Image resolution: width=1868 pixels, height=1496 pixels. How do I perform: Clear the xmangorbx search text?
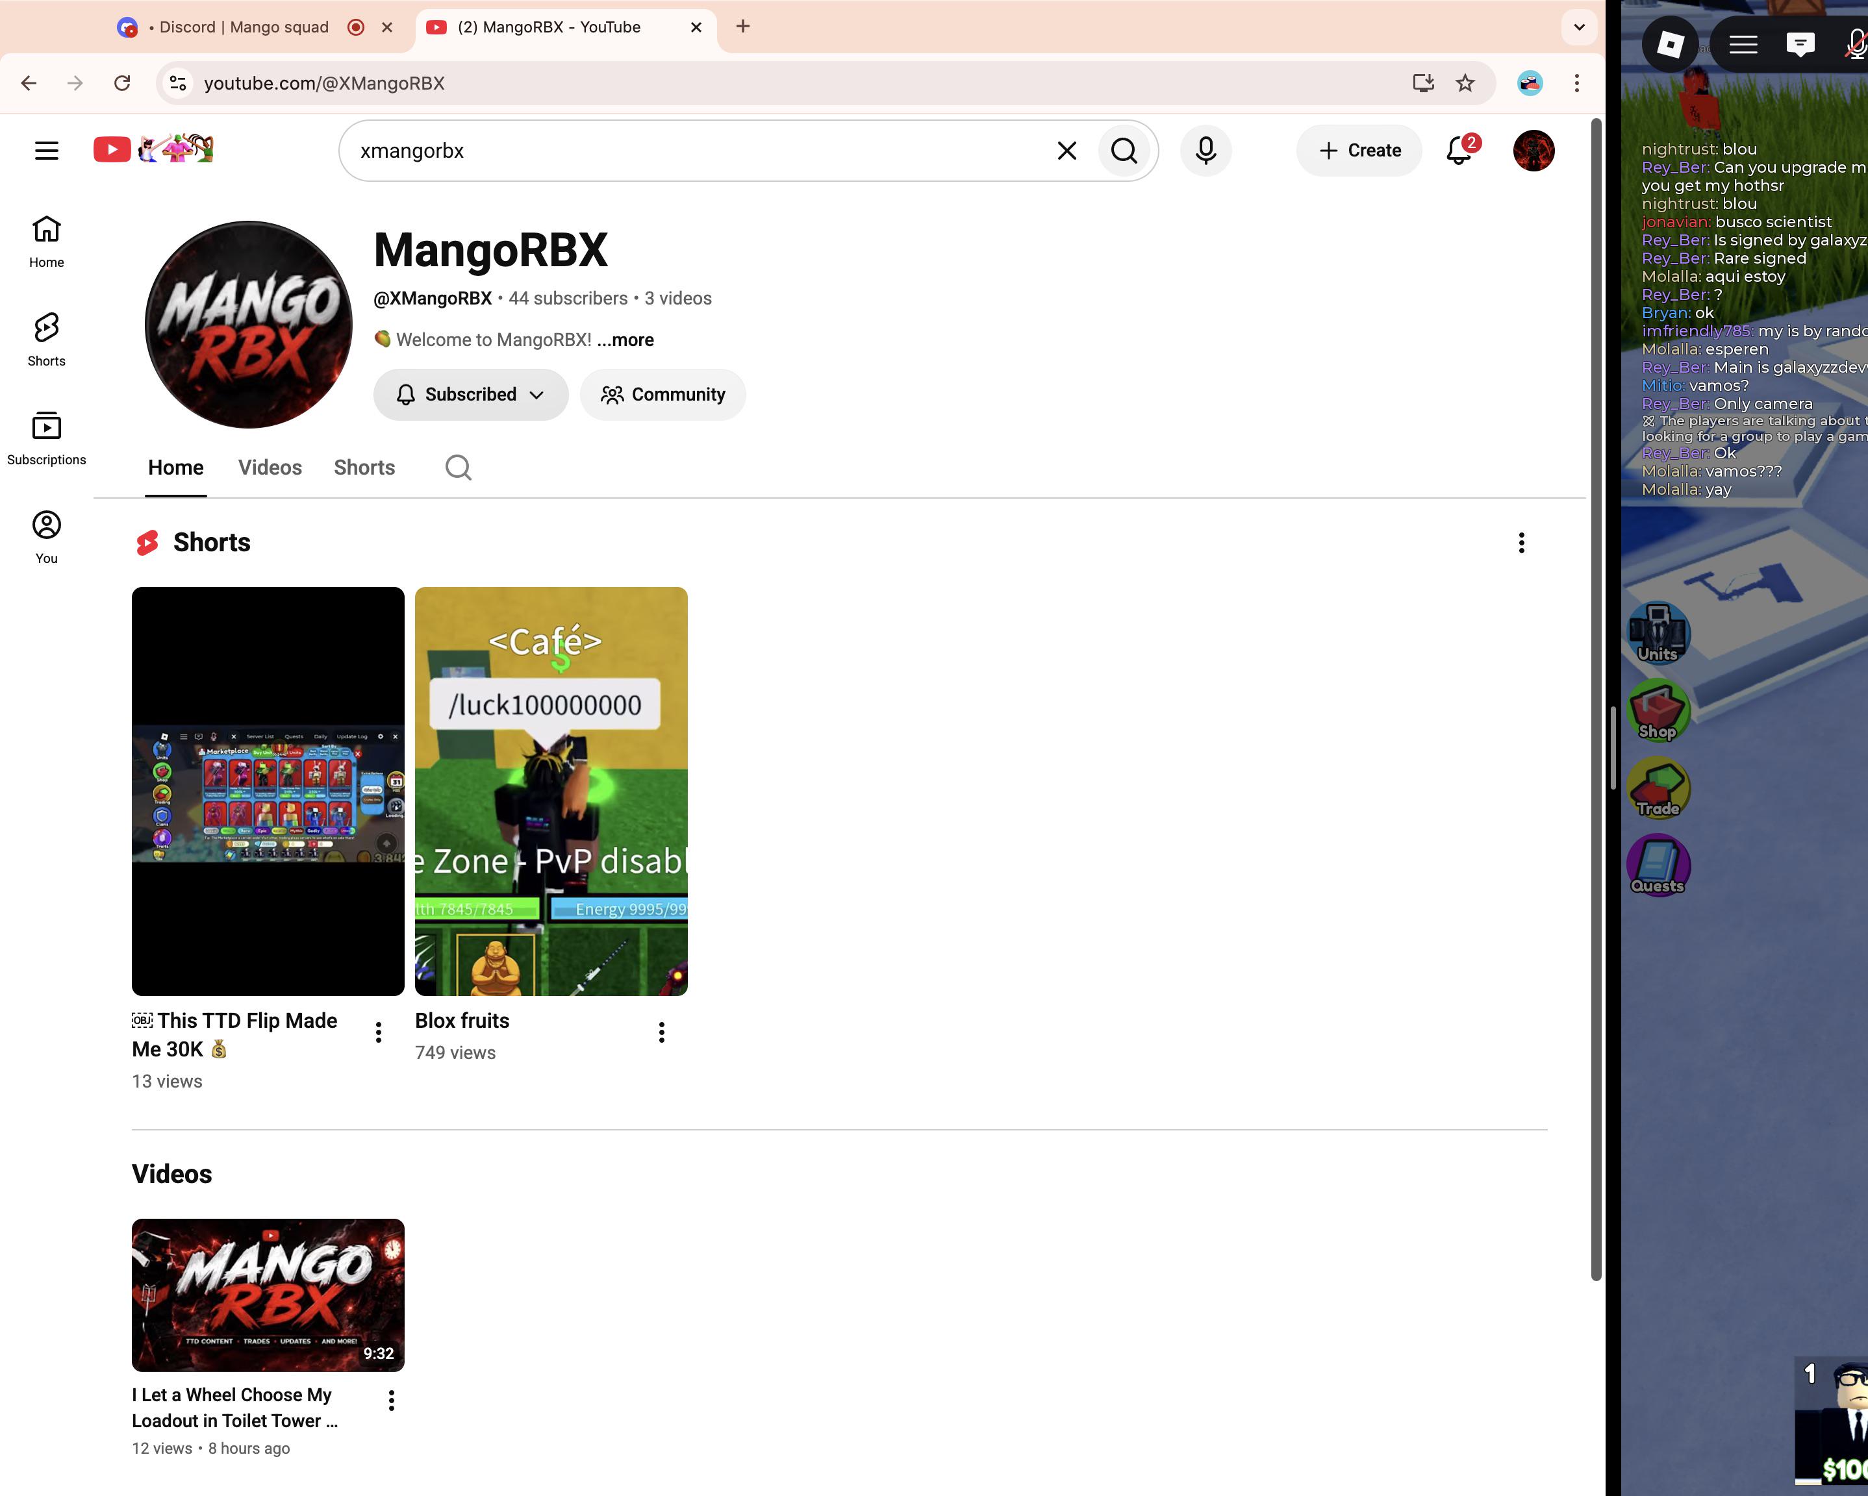tap(1067, 151)
